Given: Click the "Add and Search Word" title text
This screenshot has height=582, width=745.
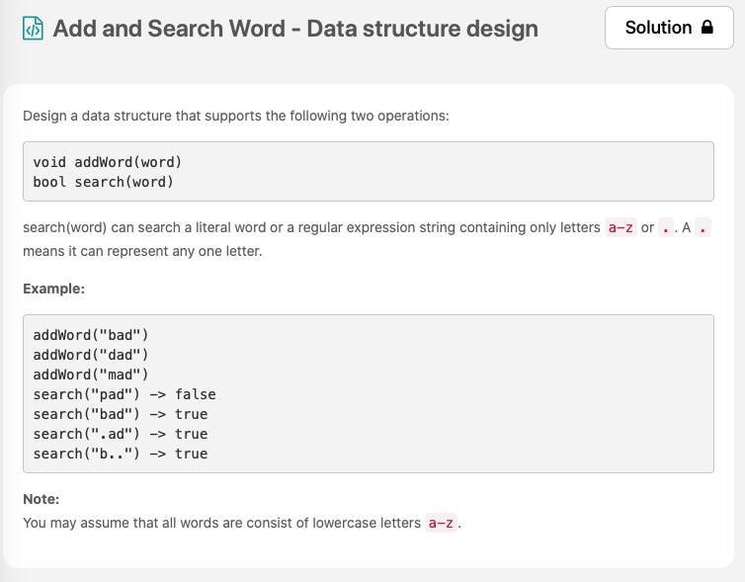Looking at the screenshot, I should (x=295, y=29).
